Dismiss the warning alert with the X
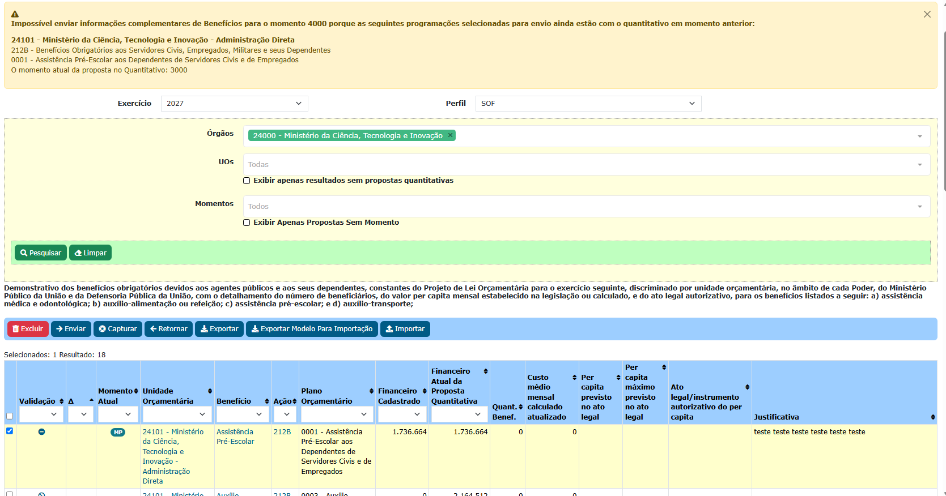This screenshot has width=946, height=496. (x=927, y=14)
